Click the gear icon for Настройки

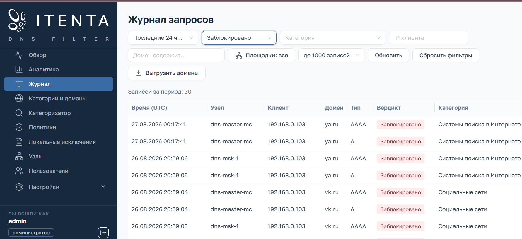[x=19, y=187]
